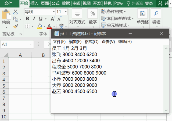Click the Increase Font Size icon
The image size is (172, 121).
pyautogui.click(x=53, y=19)
